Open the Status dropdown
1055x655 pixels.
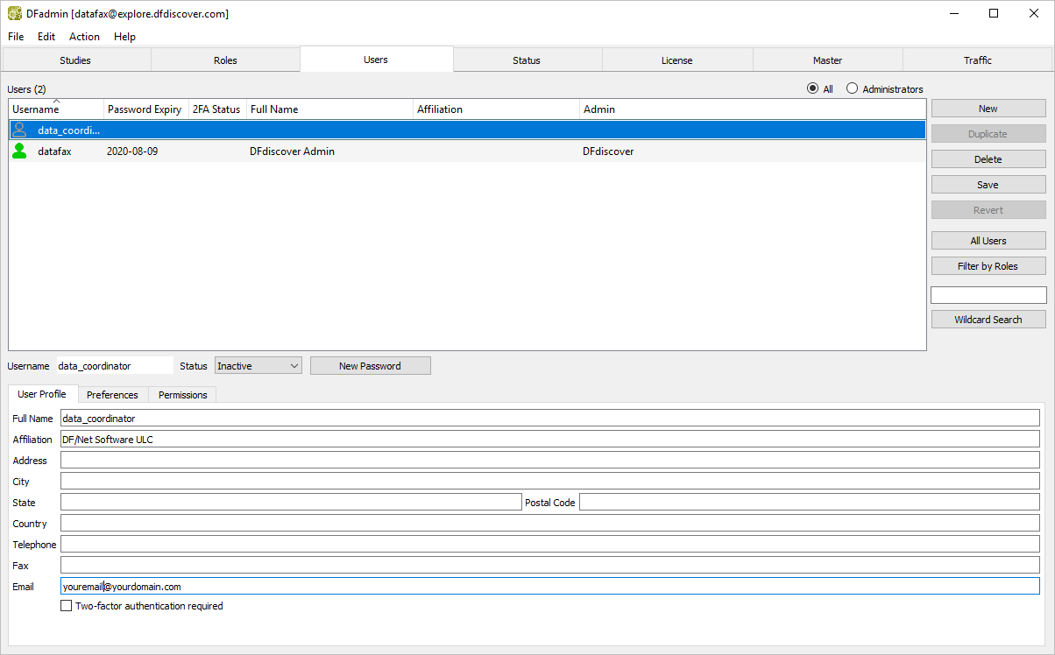point(258,366)
